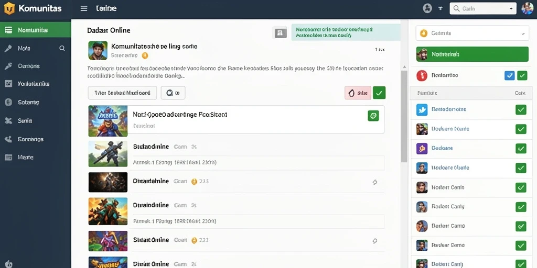Viewport: 537px width, 268px height.
Task: Click the link icon on Dhrardamine row
Action: 374,182
